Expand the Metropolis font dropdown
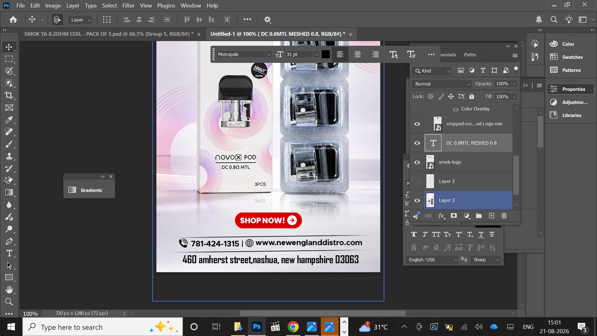This screenshot has width=597, height=336. tap(268, 54)
